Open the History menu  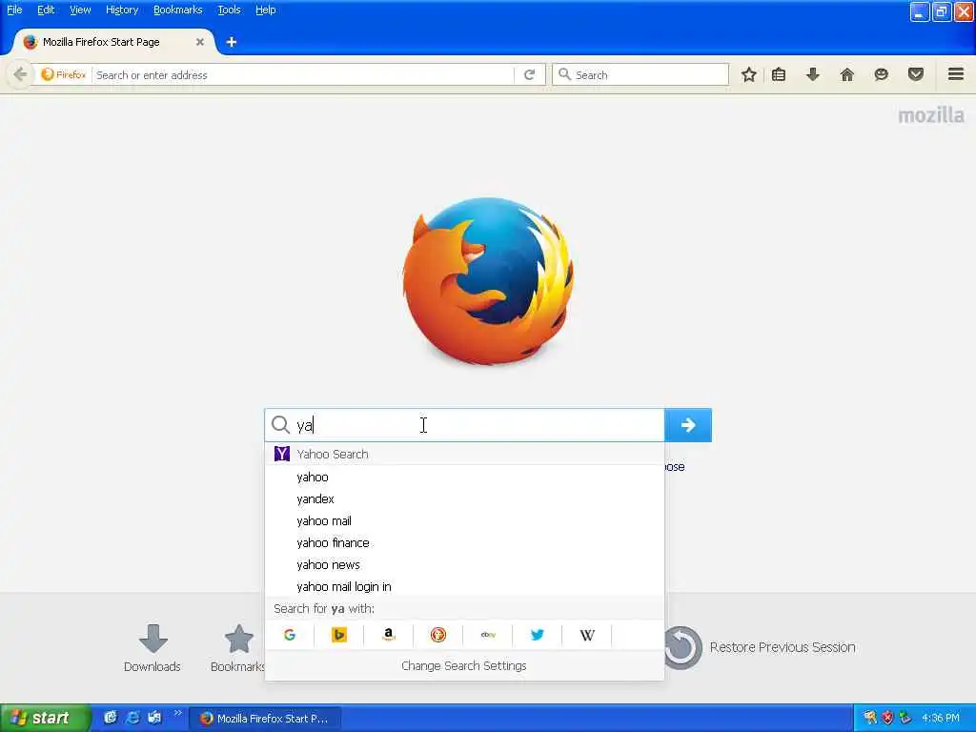(x=121, y=10)
